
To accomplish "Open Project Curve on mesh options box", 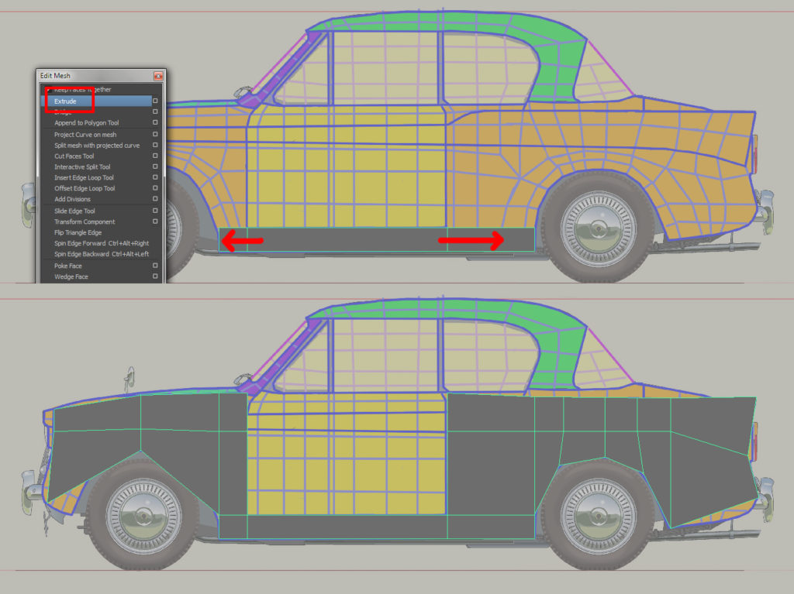I will (x=154, y=135).
